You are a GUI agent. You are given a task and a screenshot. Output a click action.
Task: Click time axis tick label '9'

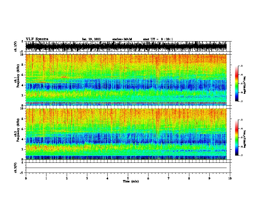209,178
